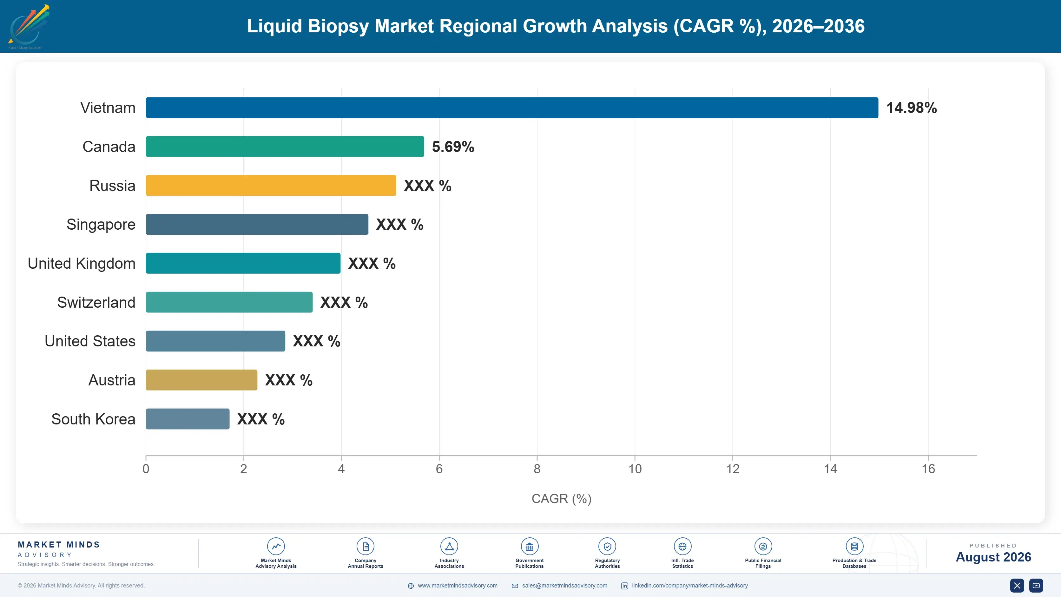Image resolution: width=1061 pixels, height=597 pixels.
Task: Open www.marketmindsadvisory.com link
Action: 457,586
